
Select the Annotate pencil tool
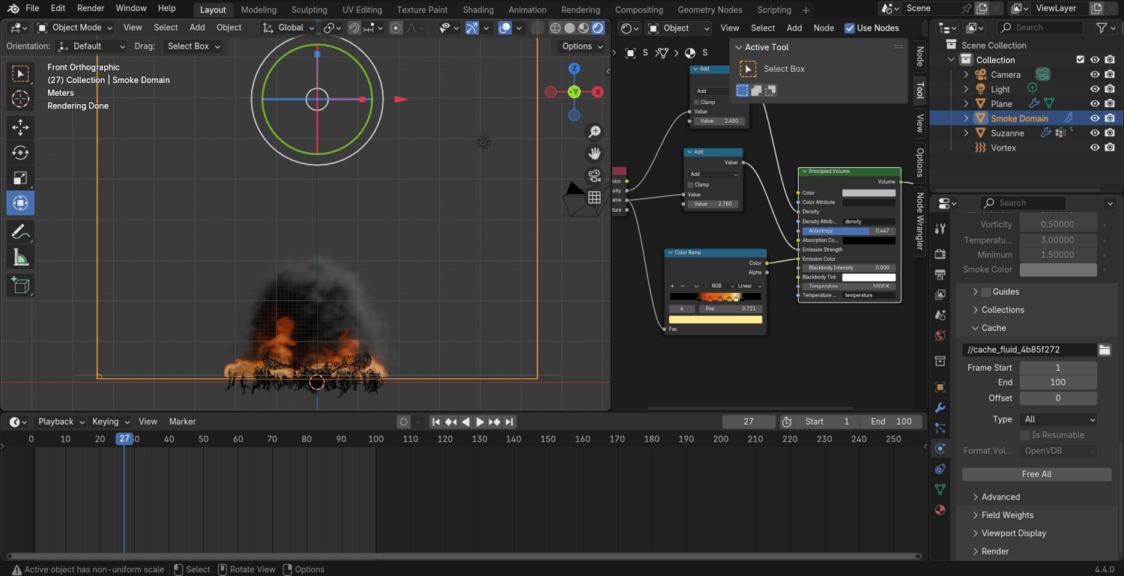20,233
